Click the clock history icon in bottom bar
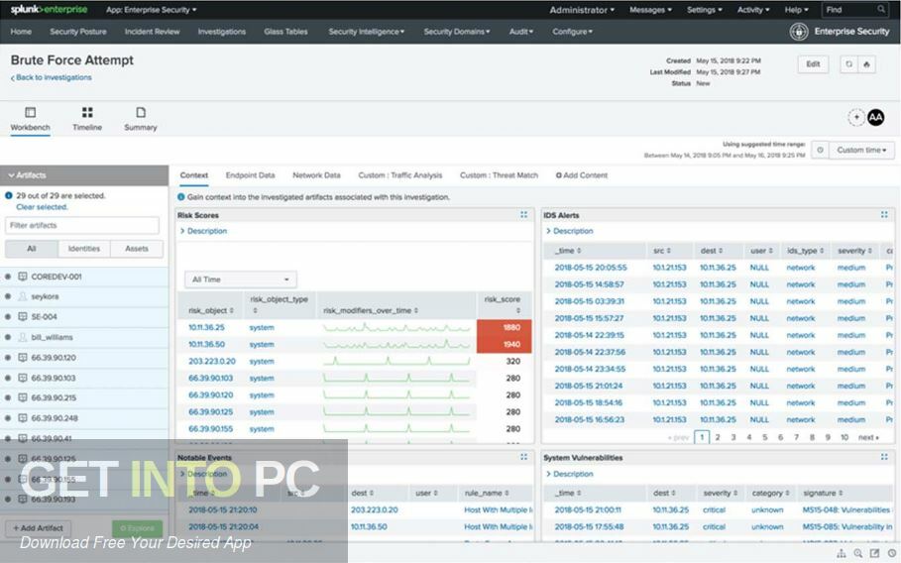This screenshot has width=901, height=563. tap(892, 554)
